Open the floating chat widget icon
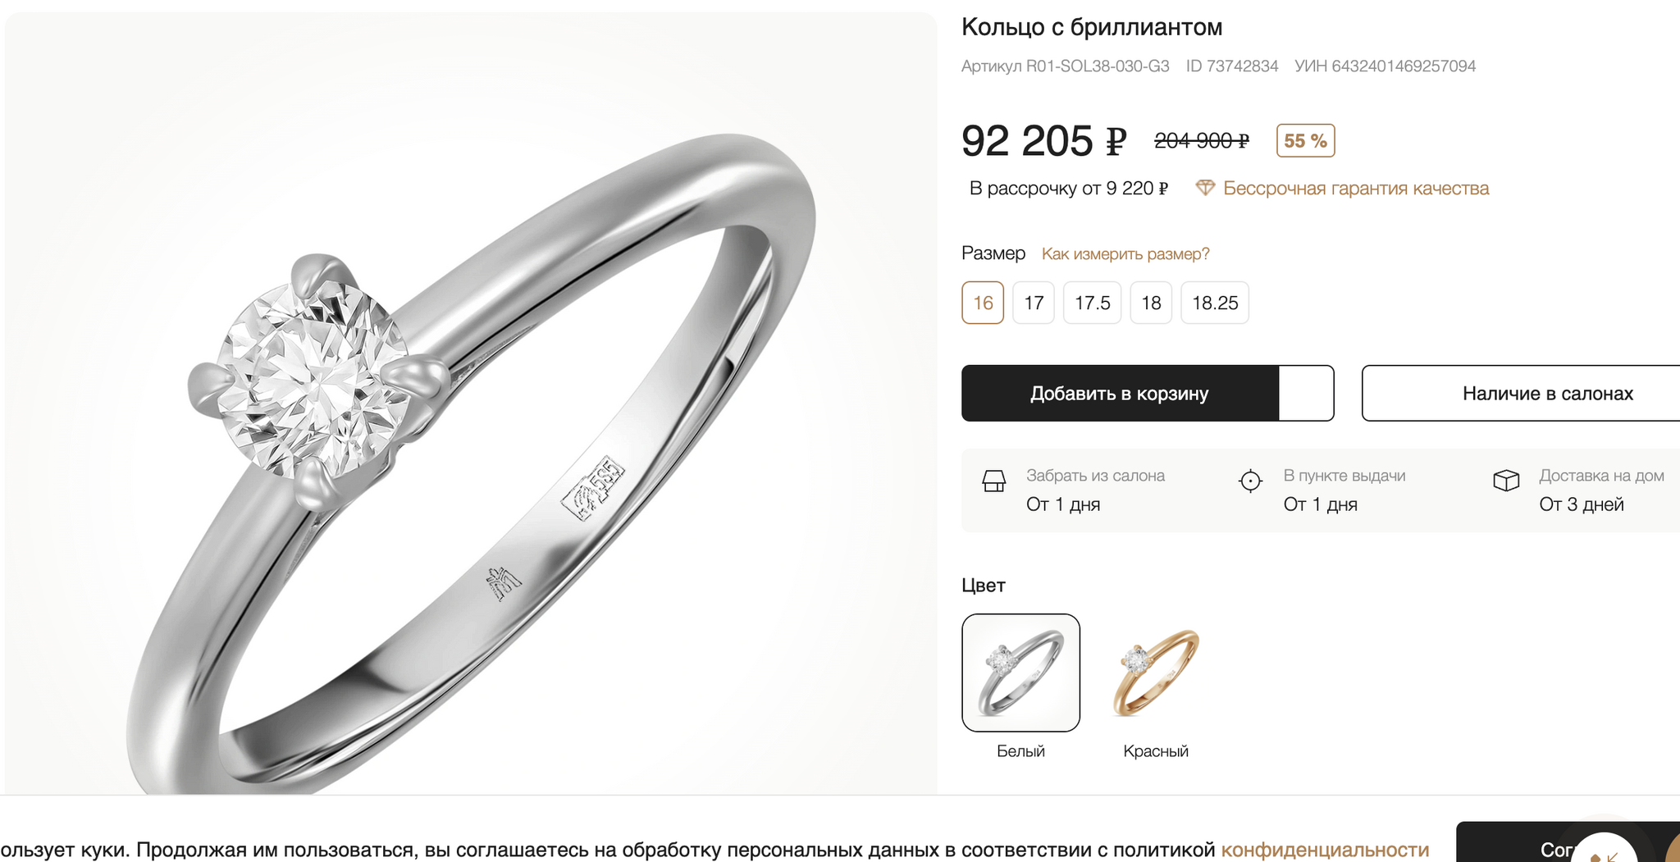 click(1605, 851)
